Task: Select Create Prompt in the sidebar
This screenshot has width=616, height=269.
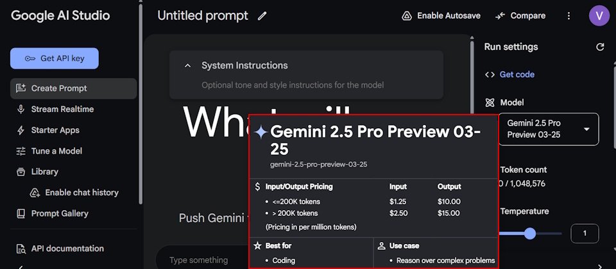Action: pos(73,88)
